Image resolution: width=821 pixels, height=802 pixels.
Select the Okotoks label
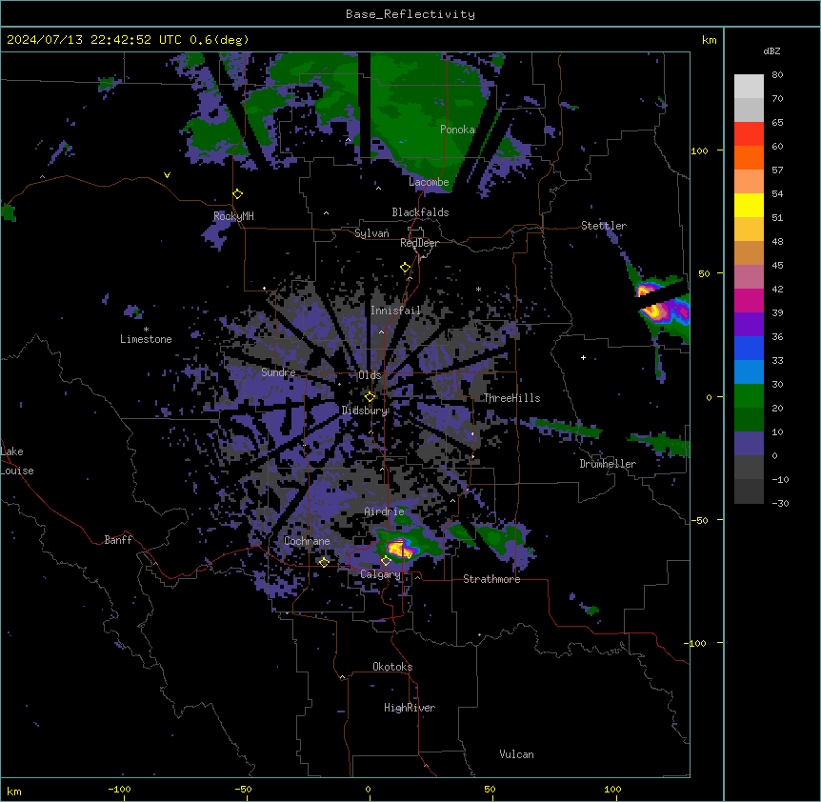click(x=392, y=667)
